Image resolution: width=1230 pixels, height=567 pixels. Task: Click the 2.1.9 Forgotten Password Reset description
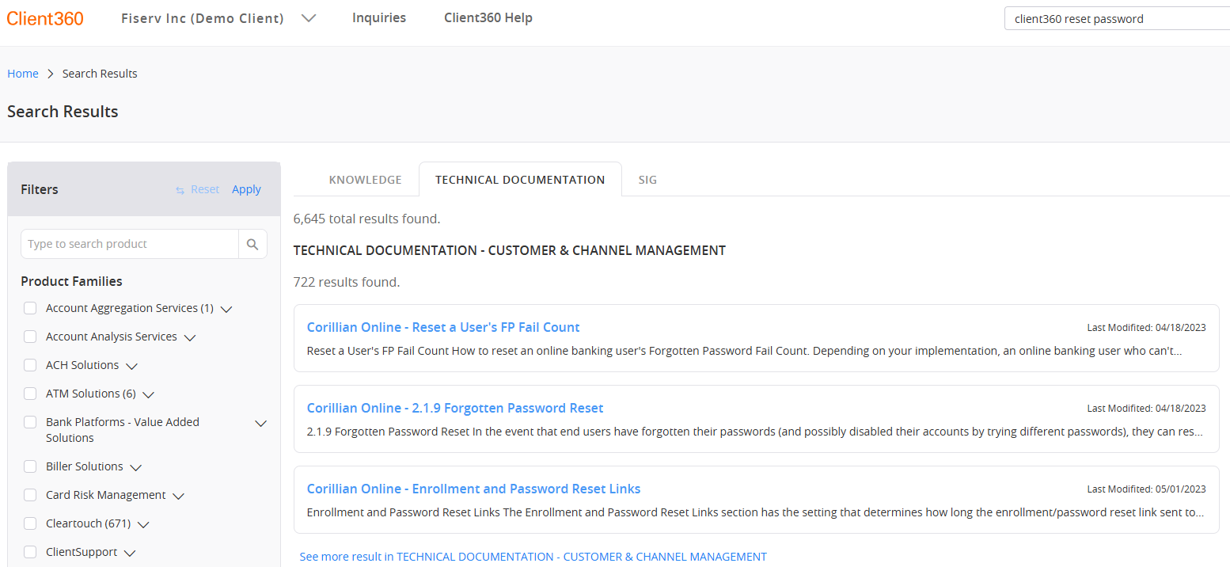755,432
